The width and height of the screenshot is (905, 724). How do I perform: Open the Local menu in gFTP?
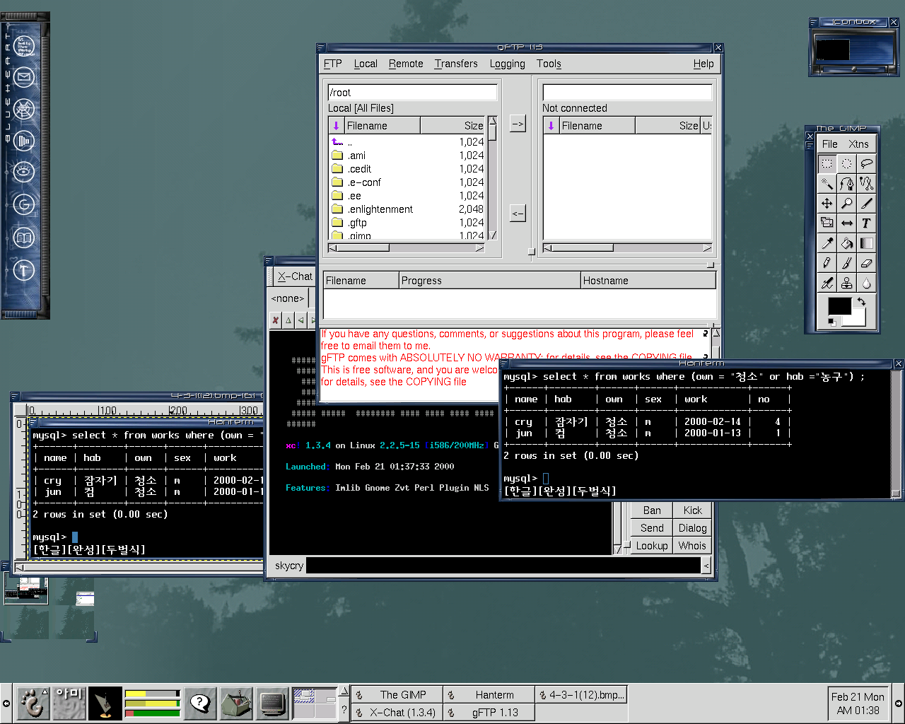coord(366,64)
